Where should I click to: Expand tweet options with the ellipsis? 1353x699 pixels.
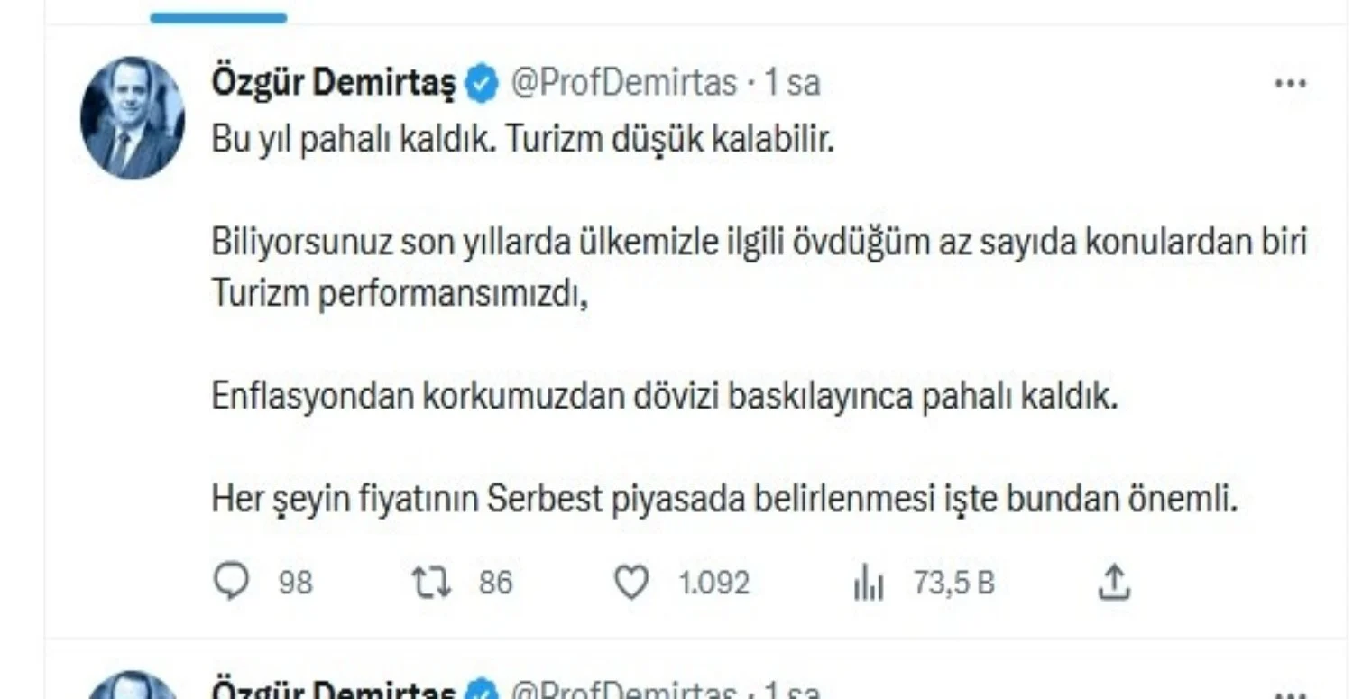click(x=1291, y=83)
